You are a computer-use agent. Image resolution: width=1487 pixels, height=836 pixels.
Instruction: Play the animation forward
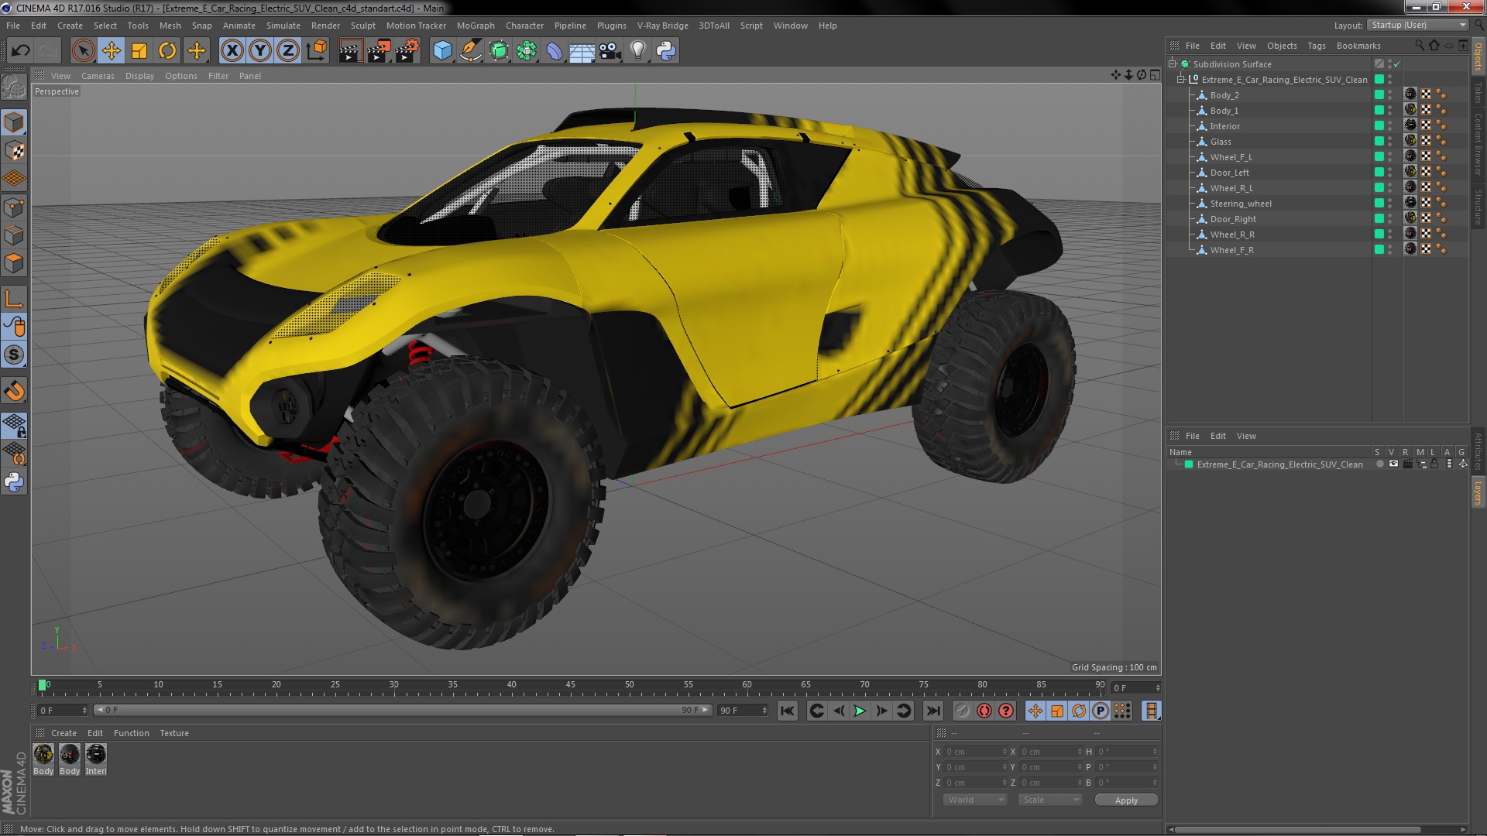pos(860,711)
